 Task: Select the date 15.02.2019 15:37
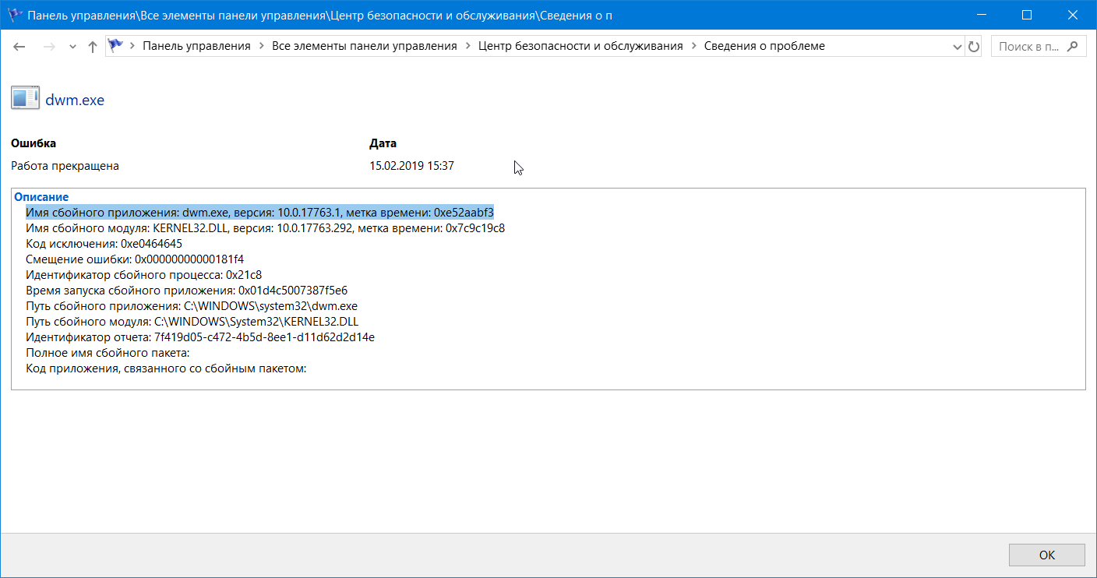(x=411, y=166)
